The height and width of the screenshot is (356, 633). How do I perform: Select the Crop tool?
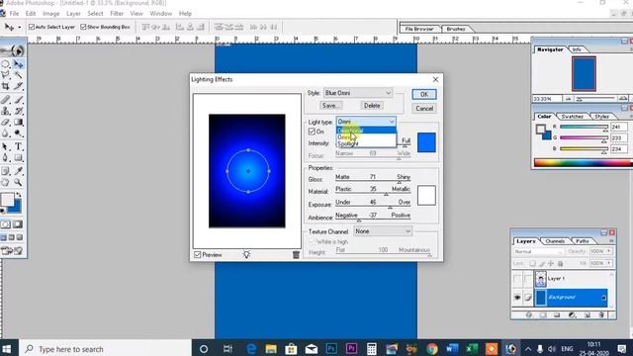[x=6, y=86]
